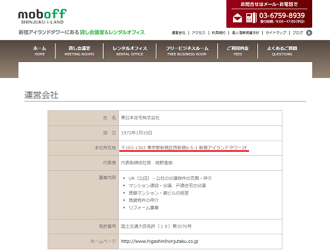Click the 事業内容 row label
This screenshot has height=252, width=330.
[108, 177]
